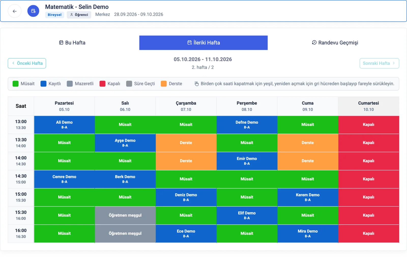Click the Derste cell Wednesday at 13:30
This screenshot has width=407, height=257.
point(186,143)
